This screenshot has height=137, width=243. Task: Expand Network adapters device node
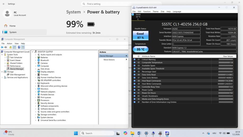click(35, 92)
